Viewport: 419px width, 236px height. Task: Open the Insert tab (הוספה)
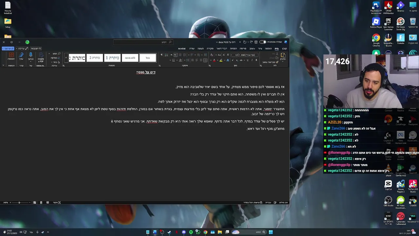coord(268,49)
